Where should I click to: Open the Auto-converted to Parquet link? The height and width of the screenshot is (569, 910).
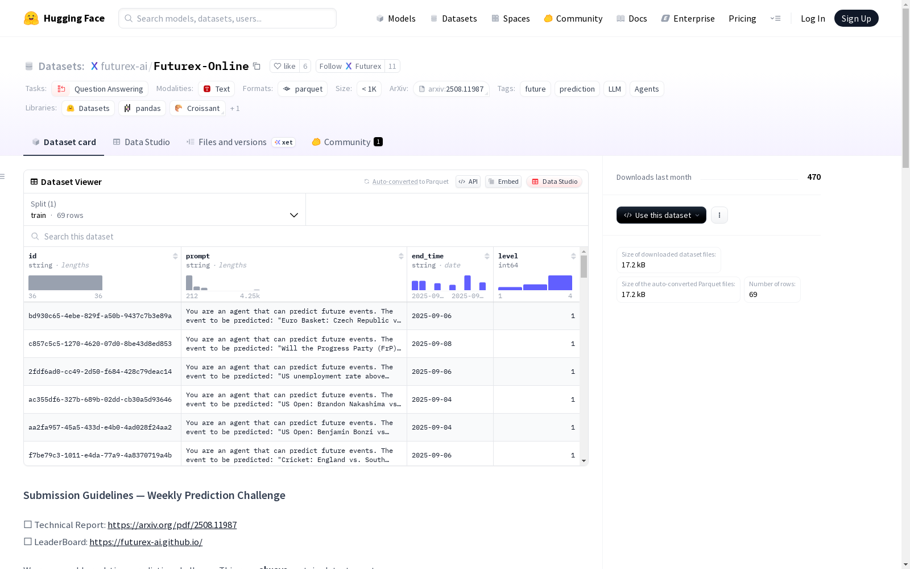pos(410,182)
